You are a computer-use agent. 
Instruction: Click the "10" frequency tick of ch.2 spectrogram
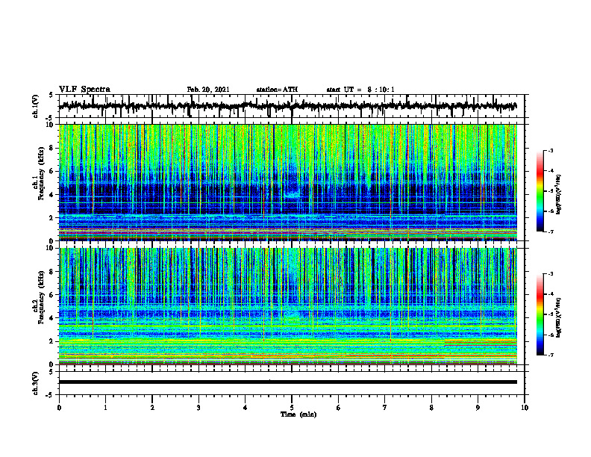pos(51,249)
